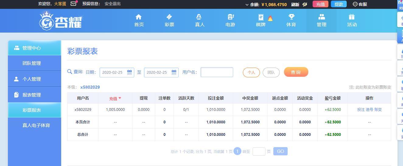Click the page jump input box

click(x=259, y=151)
